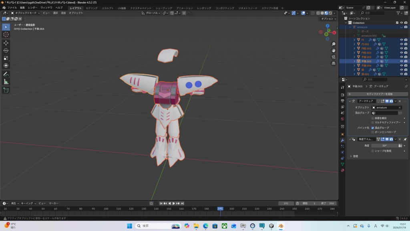
Task: Select the Rotate tool in the viewport toolbar
Action: [6, 51]
